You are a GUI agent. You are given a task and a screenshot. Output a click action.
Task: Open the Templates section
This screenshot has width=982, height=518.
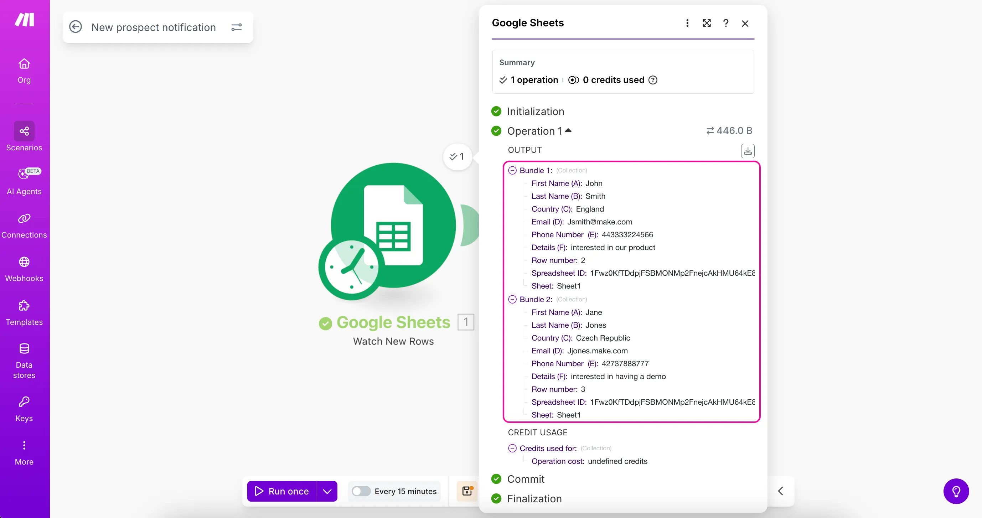(24, 313)
